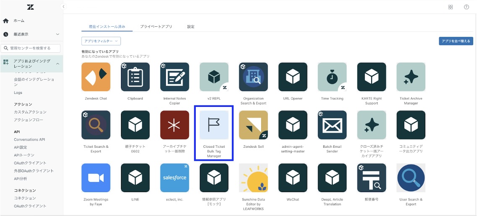Open the Zendesk products grid icon

click(x=451, y=7)
